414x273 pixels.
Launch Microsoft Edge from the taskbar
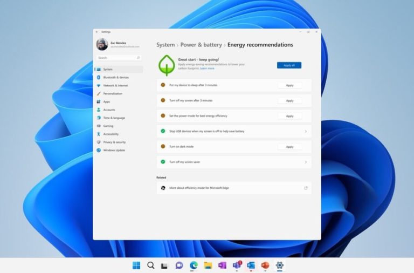194,265
